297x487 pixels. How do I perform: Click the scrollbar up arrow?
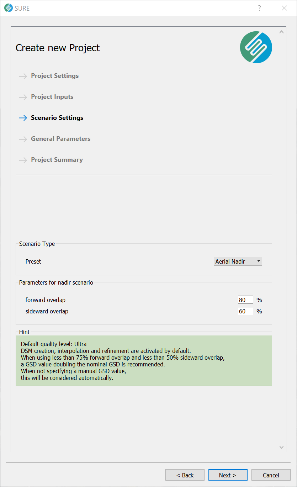pos(282,32)
